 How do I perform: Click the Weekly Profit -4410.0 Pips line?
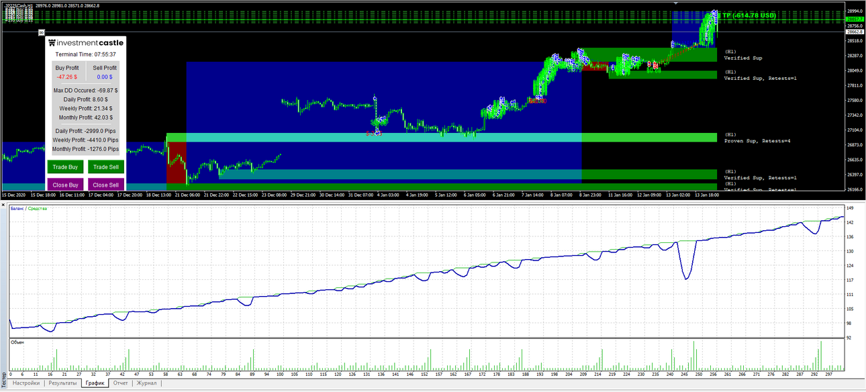tap(85, 140)
